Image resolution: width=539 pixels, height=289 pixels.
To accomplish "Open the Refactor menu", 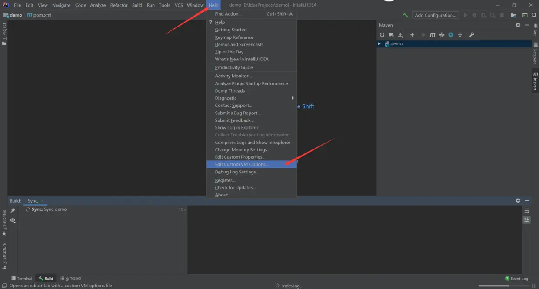I will pyautogui.click(x=119, y=5).
